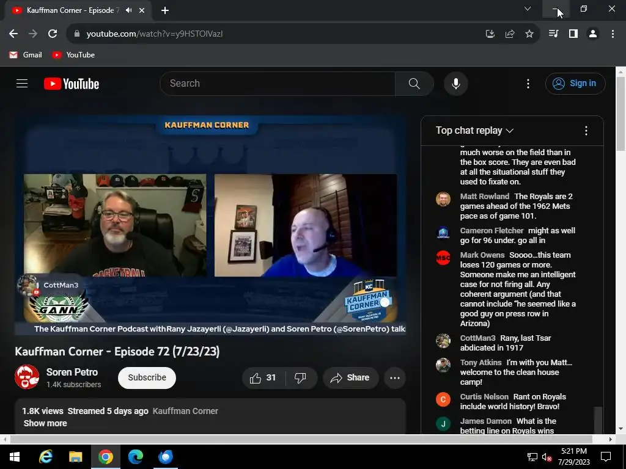626x469 pixels.
Task: Open notification center in taskbar
Action: (606, 457)
